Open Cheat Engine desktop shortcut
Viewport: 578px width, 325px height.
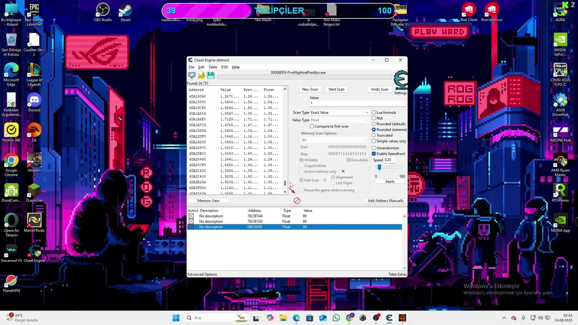point(34,253)
